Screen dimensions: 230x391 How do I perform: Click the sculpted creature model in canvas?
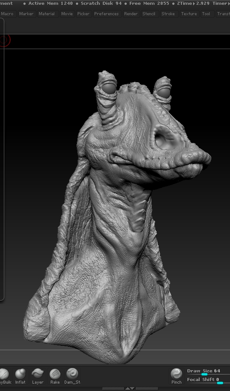[x=117, y=217]
